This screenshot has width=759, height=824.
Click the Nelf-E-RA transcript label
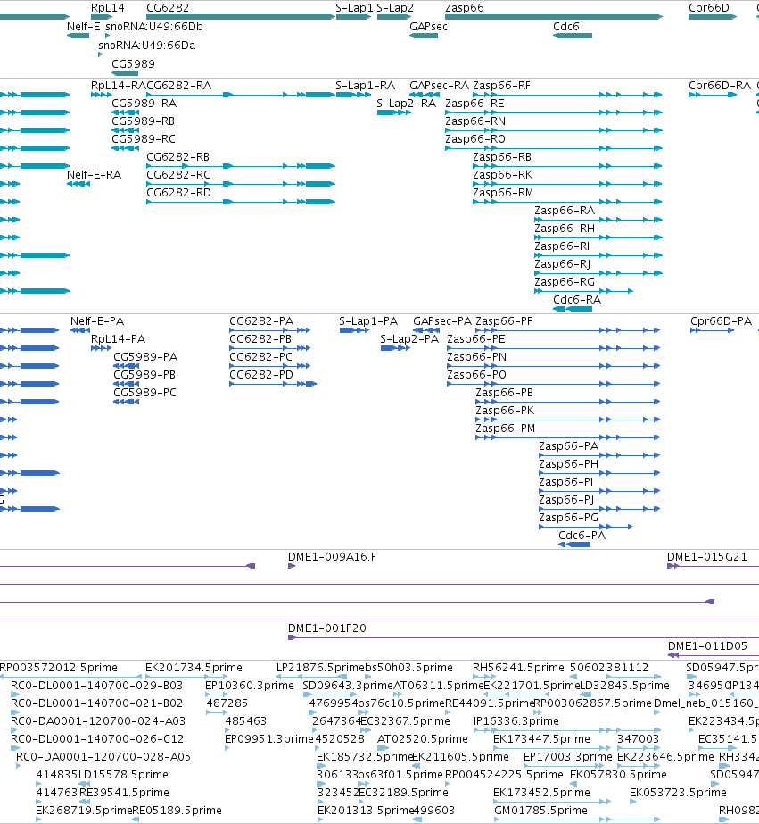coord(94,174)
